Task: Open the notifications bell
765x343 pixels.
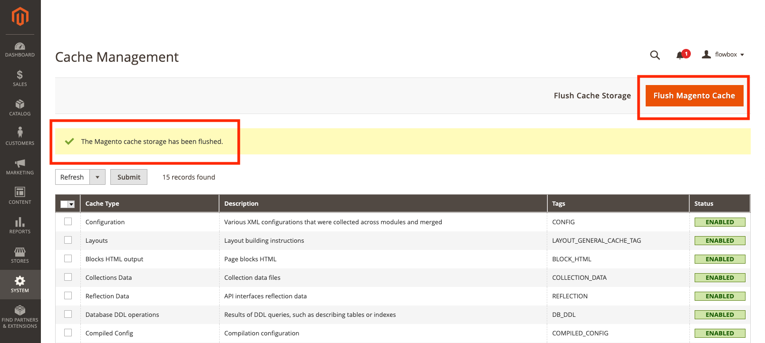Action: (x=680, y=55)
